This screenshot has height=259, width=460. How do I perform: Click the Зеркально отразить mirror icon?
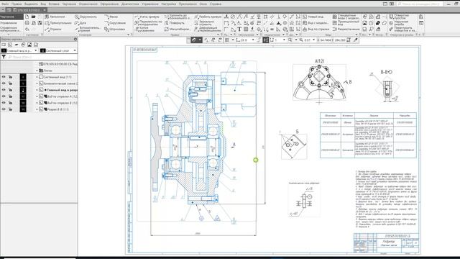[x=196, y=23]
